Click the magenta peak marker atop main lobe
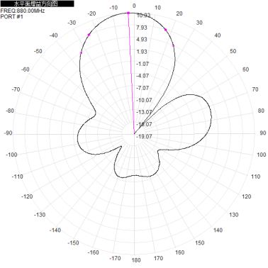268x268 pixels. [x=128, y=13]
